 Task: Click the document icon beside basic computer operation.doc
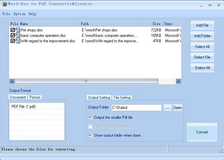pyautogui.click(x=18, y=35)
